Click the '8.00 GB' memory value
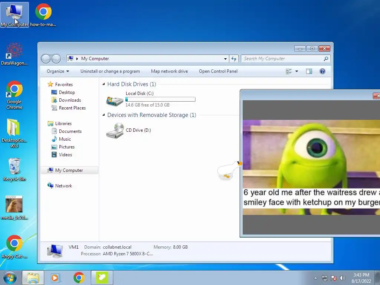The width and height of the screenshot is (380, 285). click(180, 247)
